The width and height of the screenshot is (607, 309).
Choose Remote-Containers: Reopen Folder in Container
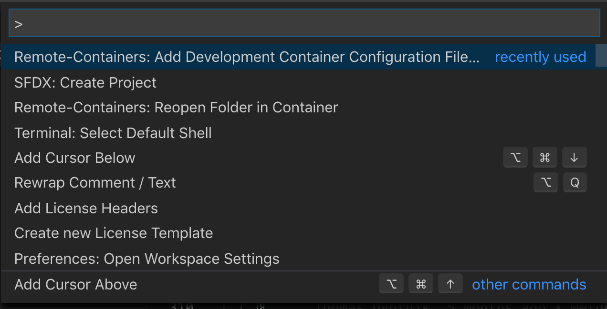(x=176, y=108)
